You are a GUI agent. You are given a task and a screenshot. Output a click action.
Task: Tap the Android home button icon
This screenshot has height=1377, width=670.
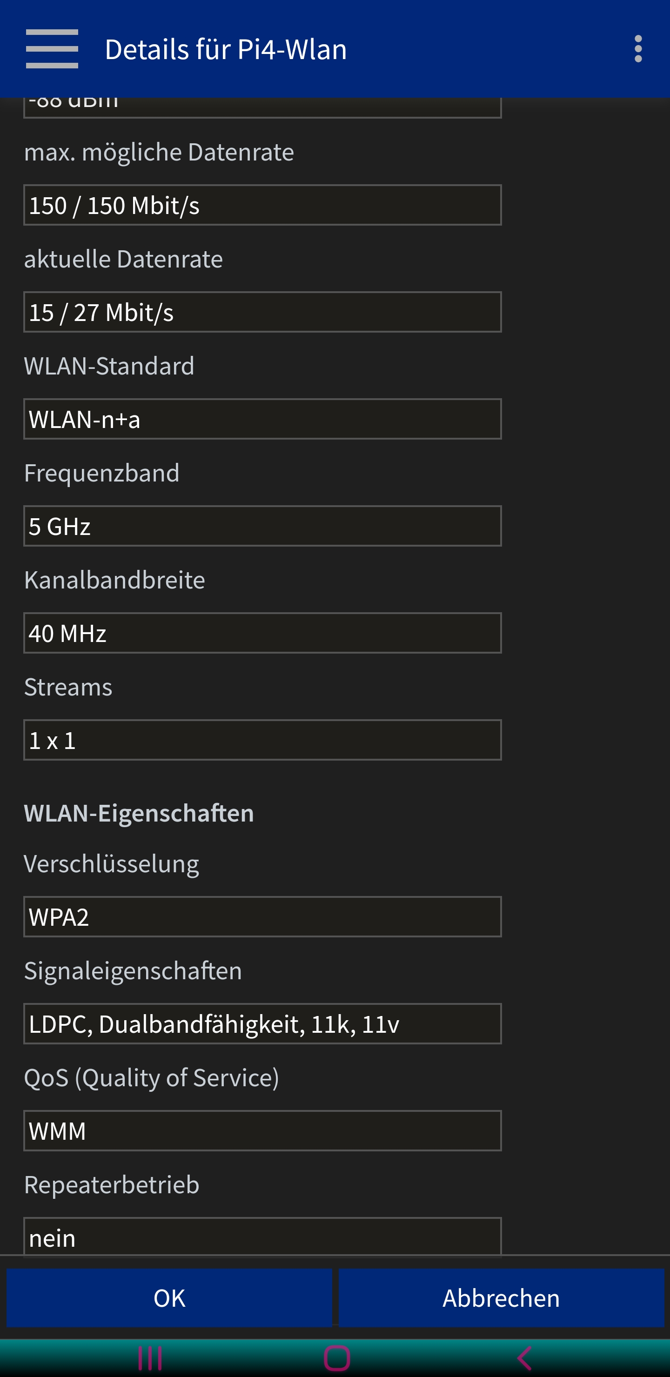click(337, 1358)
